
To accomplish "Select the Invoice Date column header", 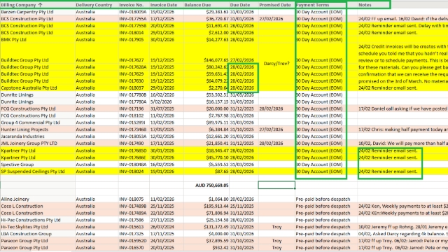I will (x=167, y=5).
